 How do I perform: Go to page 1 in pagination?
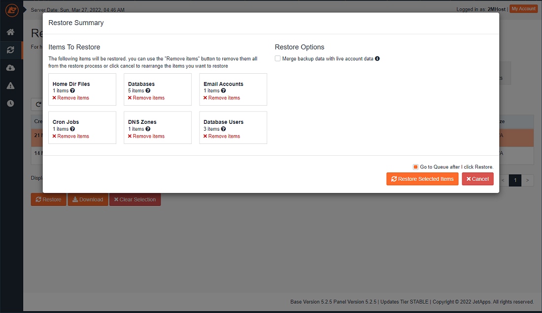click(x=515, y=180)
